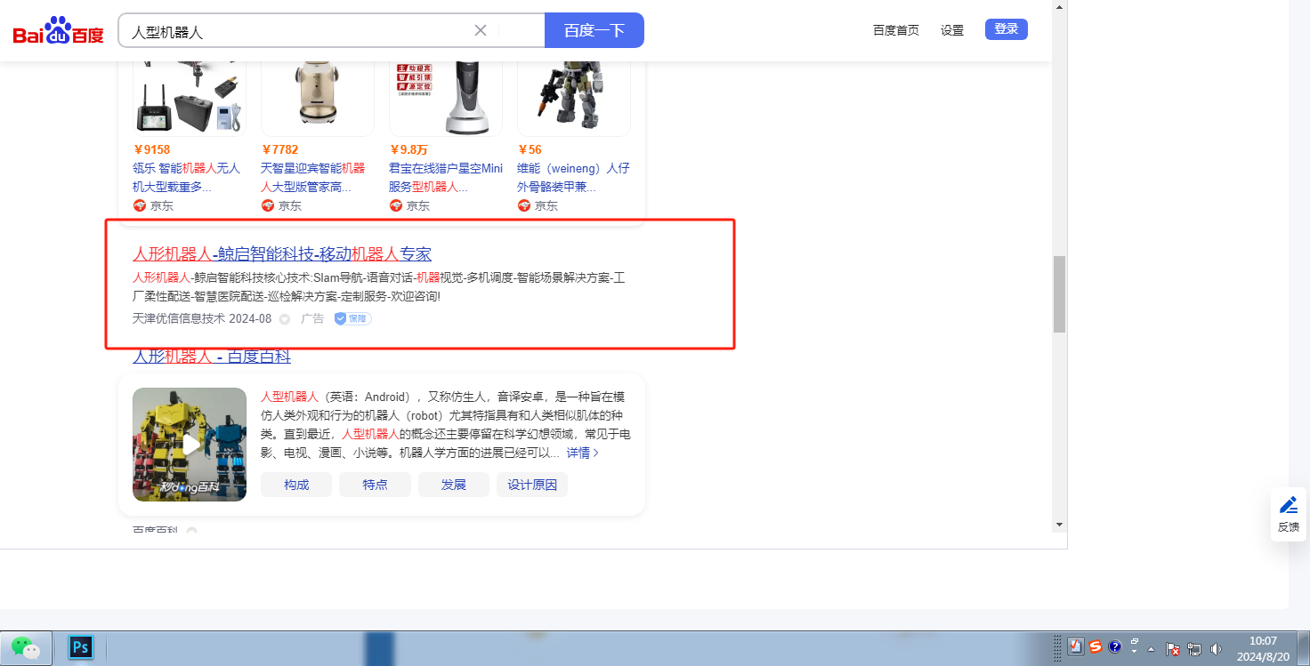Image resolution: width=1310 pixels, height=666 pixels.
Task: Select the 发展 section button
Action: click(x=454, y=485)
